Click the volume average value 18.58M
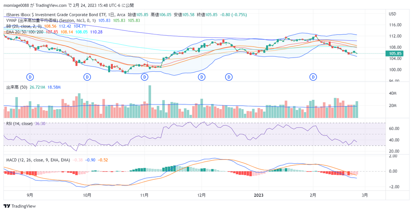 [x=54, y=87]
